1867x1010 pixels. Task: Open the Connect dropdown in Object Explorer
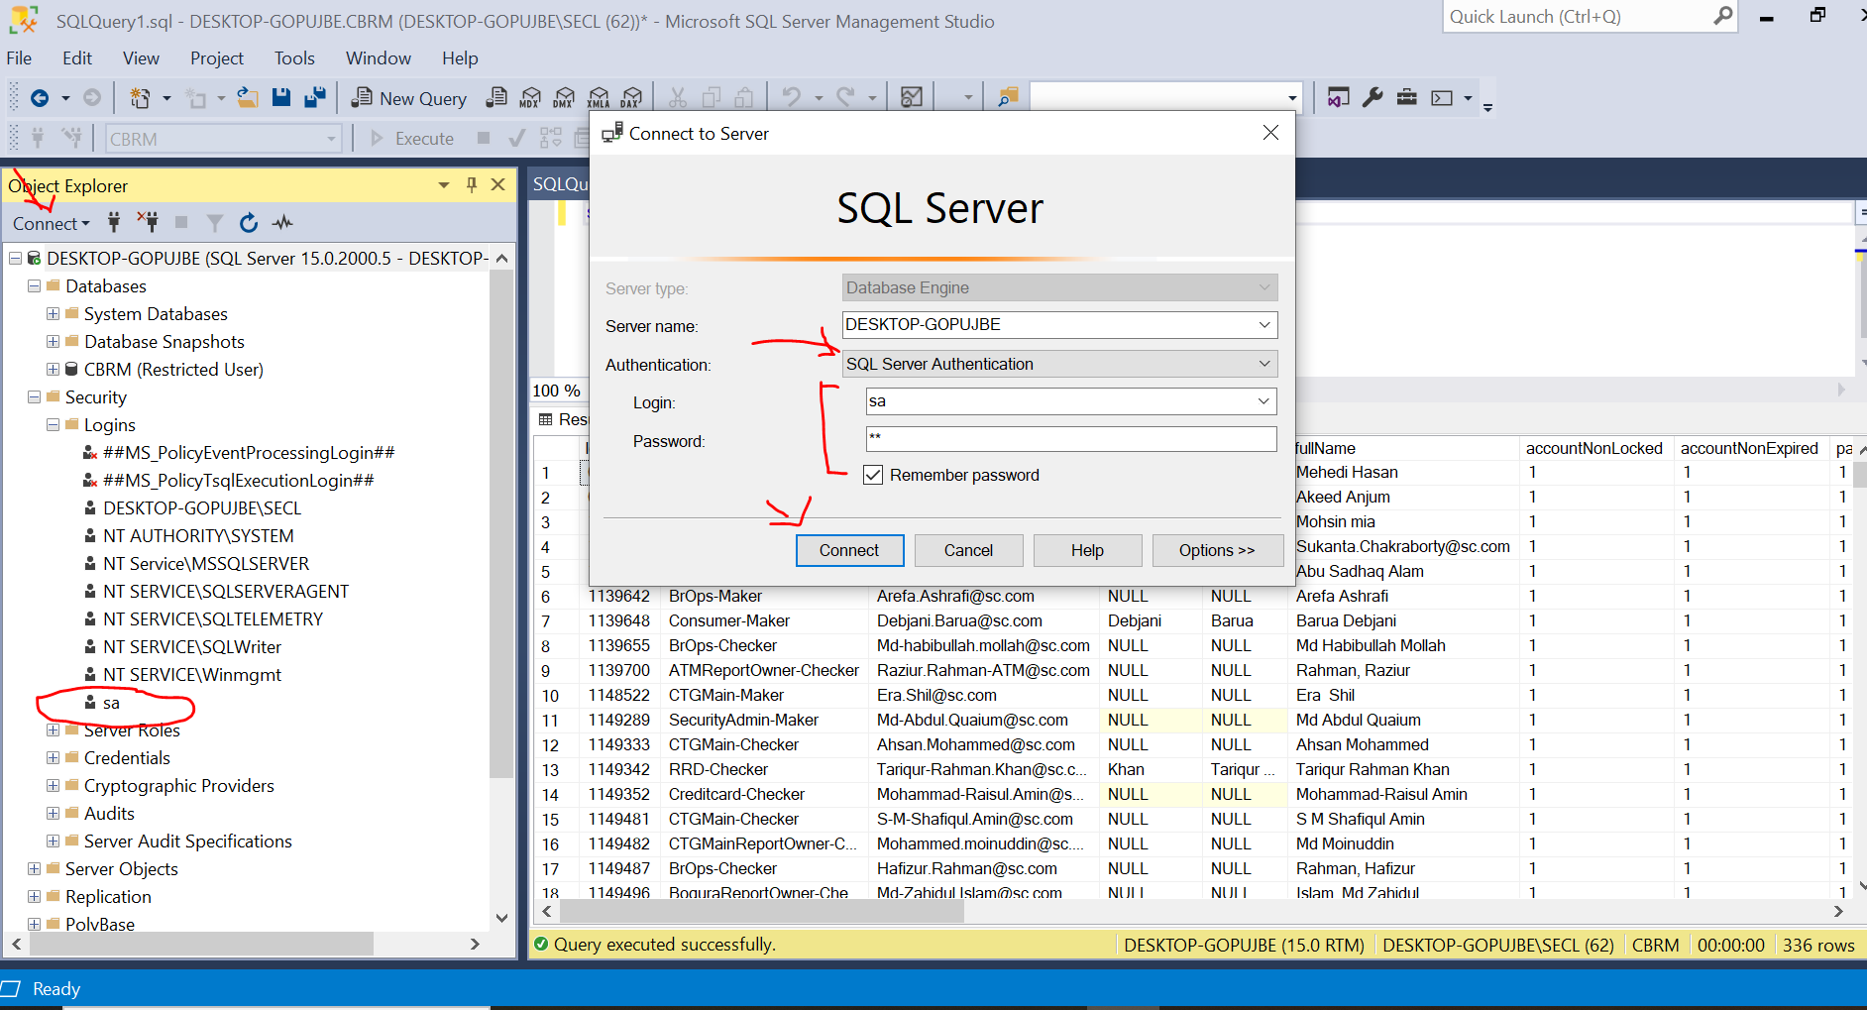(x=51, y=223)
